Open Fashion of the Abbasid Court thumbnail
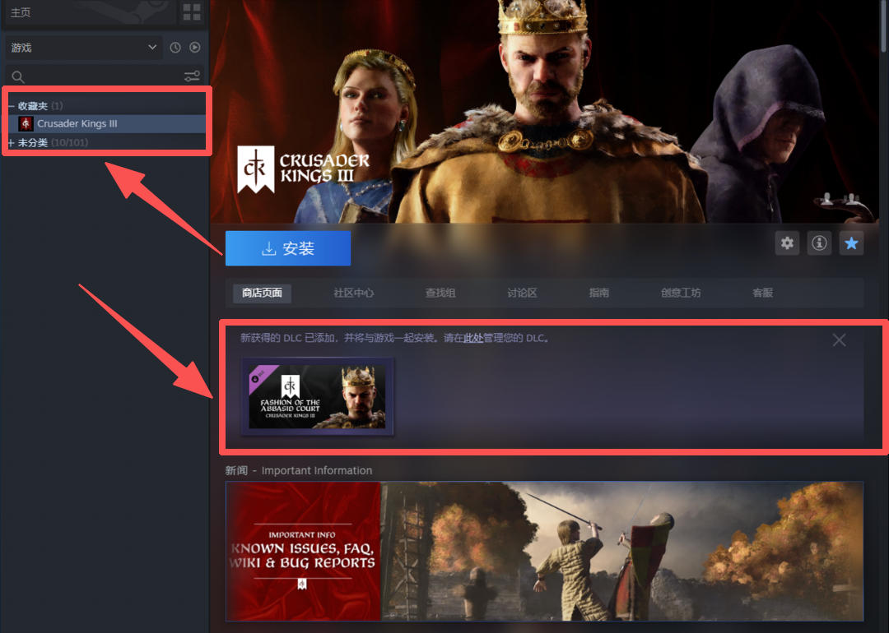The width and height of the screenshot is (889, 633). (317, 396)
